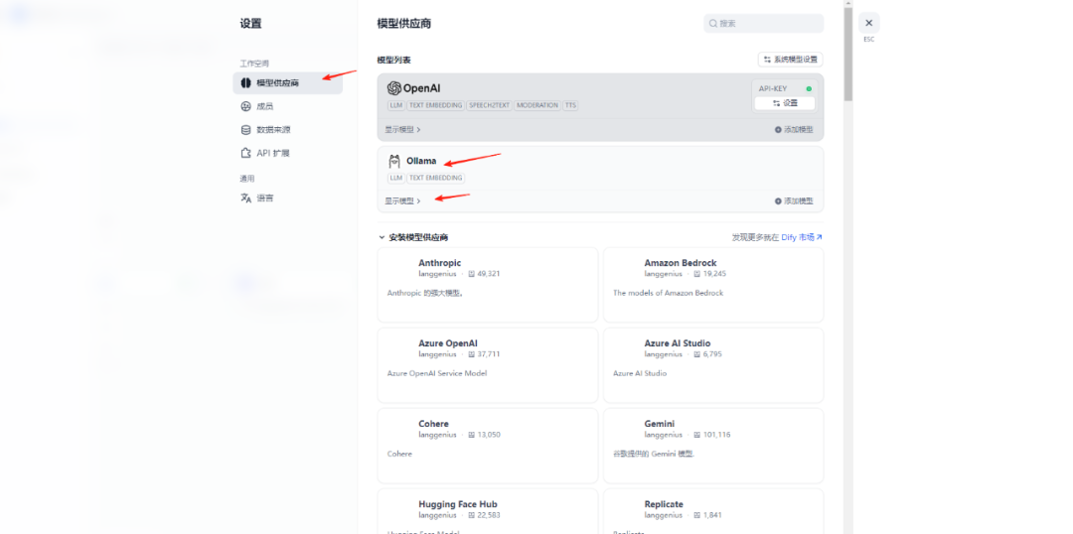Screen dimensions: 1073x534
Task: Click the 'Anthropic 的强大模型。' description
Action: [425, 293]
